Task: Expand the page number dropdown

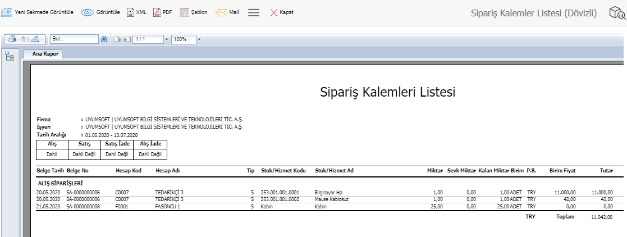Action: (167, 39)
